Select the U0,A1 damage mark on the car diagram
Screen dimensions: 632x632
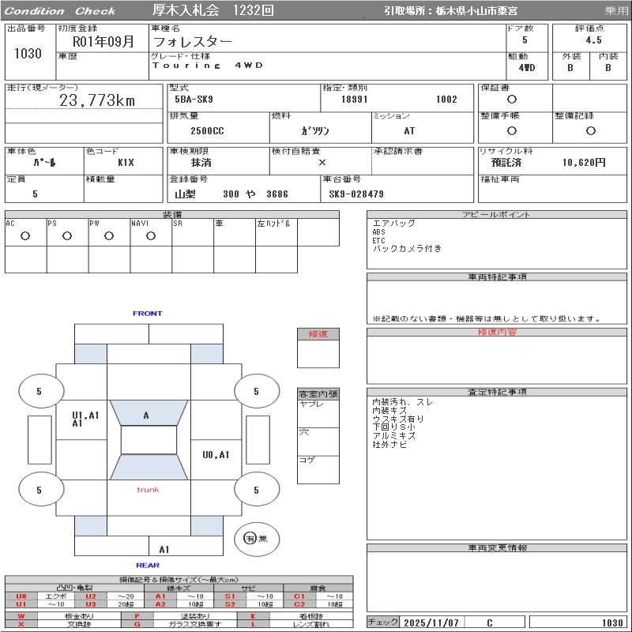216,455
